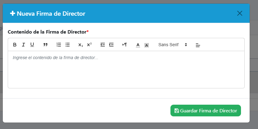The width and height of the screenshot is (258, 129).
Task: Open the text background color picker
Action: [x=147, y=45]
